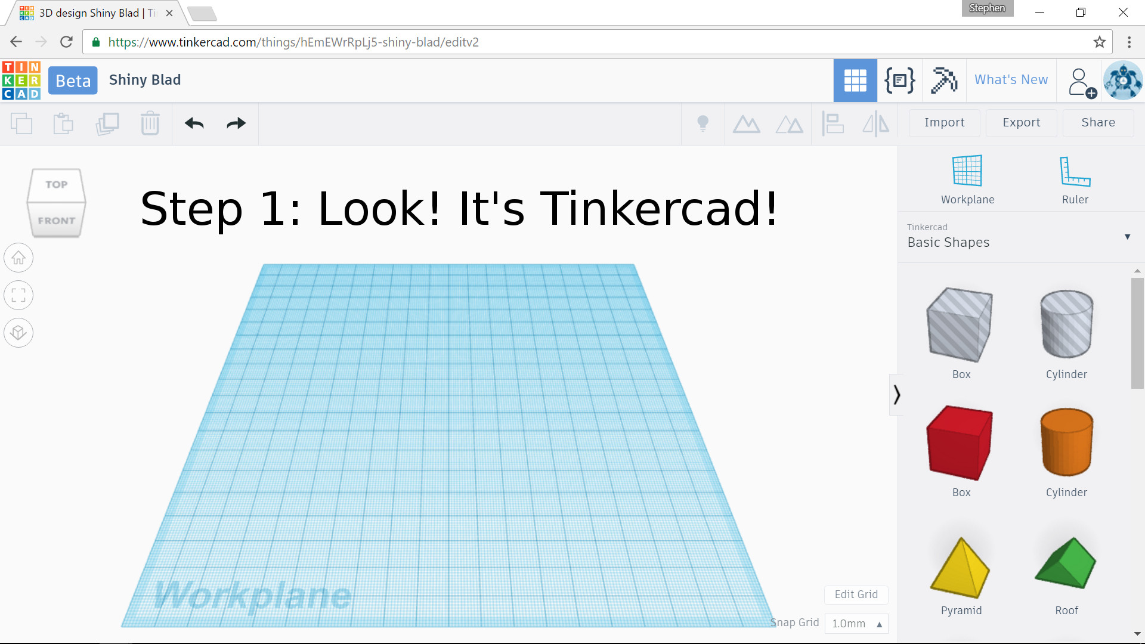This screenshot has width=1145, height=644.
Task: Open the Blocks code view icon
Action: (899, 80)
